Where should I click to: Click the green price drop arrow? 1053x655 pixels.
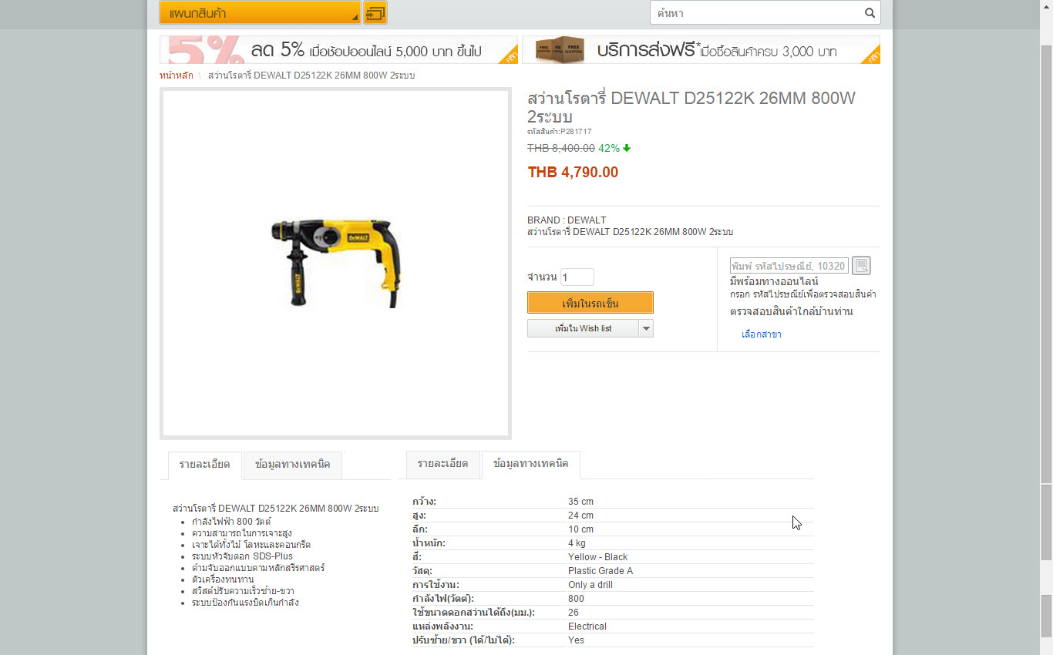[627, 148]
